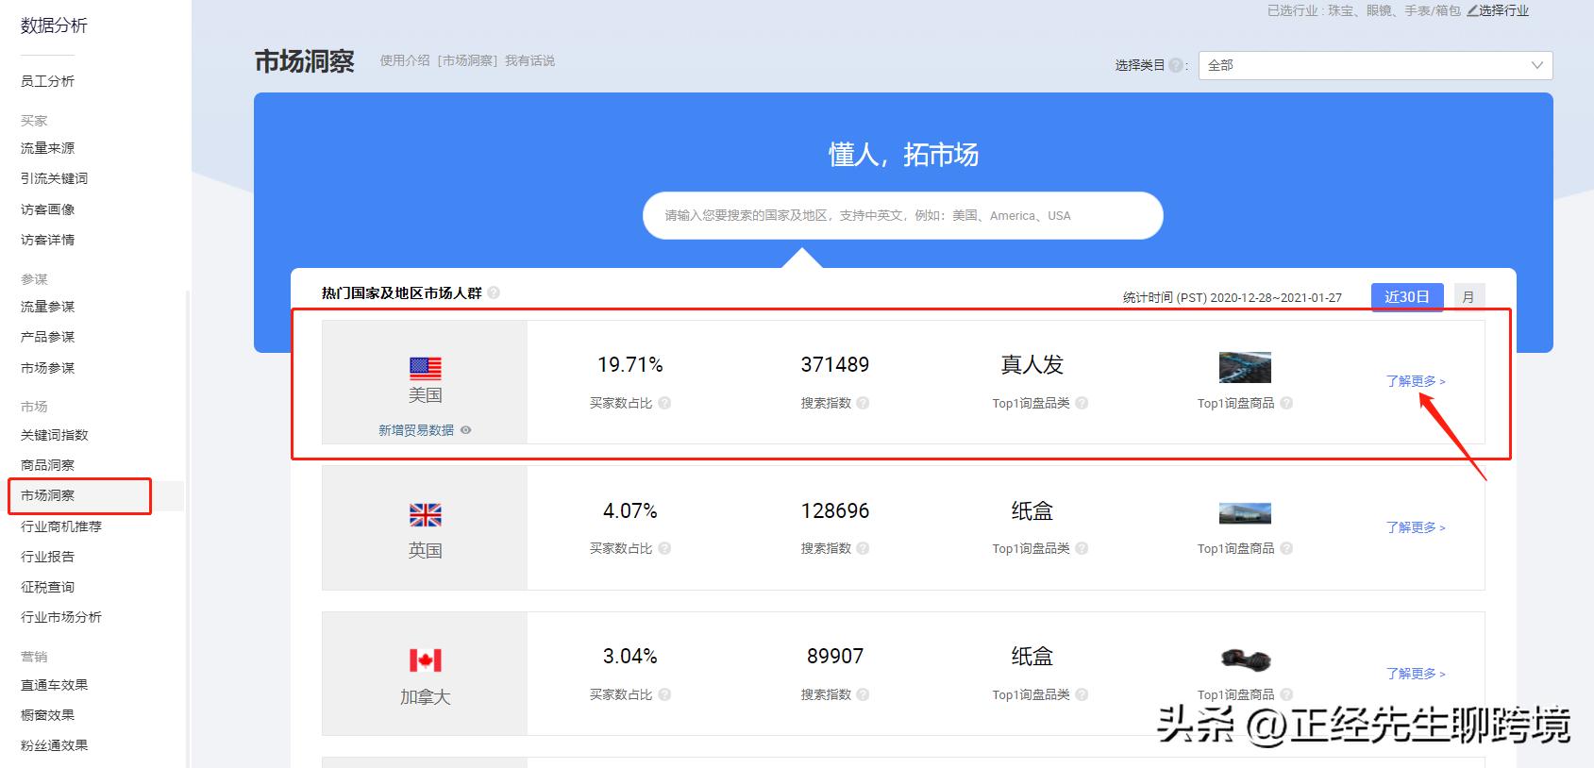This screenshot has width=1594, height=768.
Task: Click the United States flag icon
Action: (425, 368)
